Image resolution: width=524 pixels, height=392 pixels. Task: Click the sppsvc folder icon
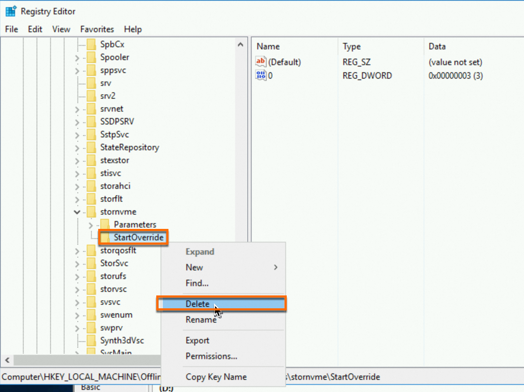[x=91, y=70]
